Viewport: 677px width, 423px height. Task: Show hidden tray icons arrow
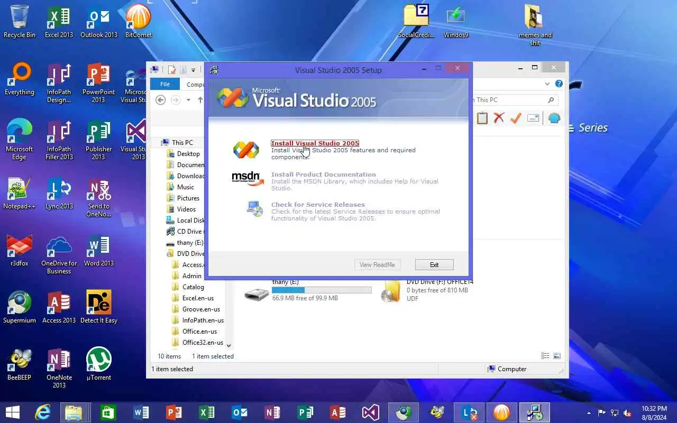(x=589, y=413)
